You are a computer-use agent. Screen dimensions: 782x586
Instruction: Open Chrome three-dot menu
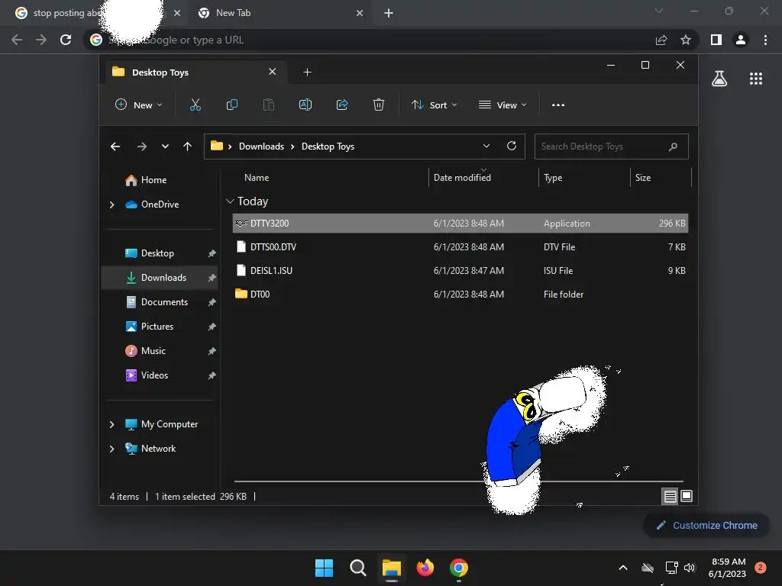pyautogui.click(x=765, y=40)
